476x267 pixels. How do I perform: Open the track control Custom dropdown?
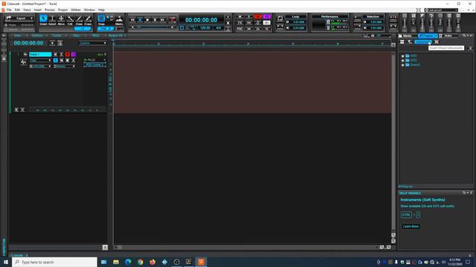pos(93,43)
